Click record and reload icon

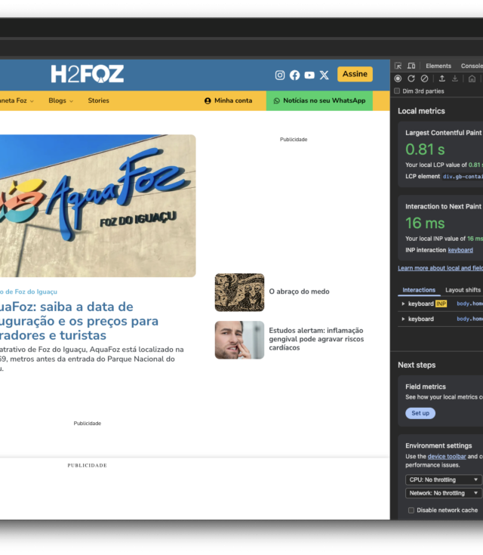coord(411,79)
